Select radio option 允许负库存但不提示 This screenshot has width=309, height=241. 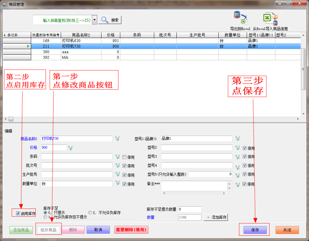45,217
